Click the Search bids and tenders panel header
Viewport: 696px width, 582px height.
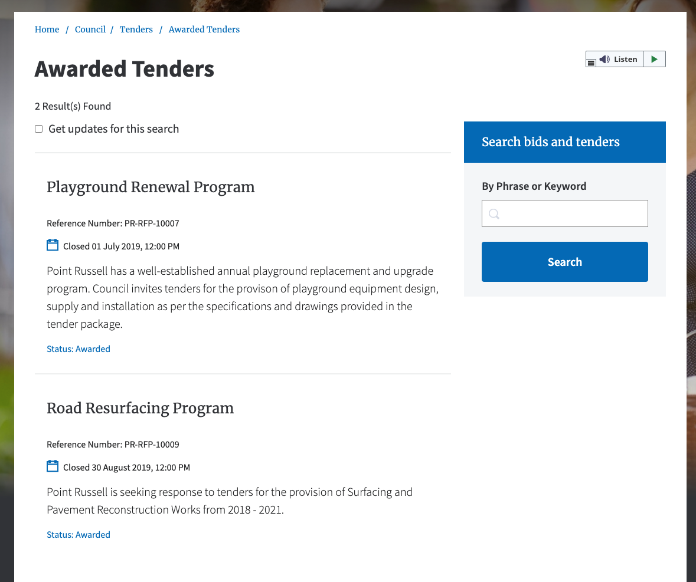tap(550, 142)
